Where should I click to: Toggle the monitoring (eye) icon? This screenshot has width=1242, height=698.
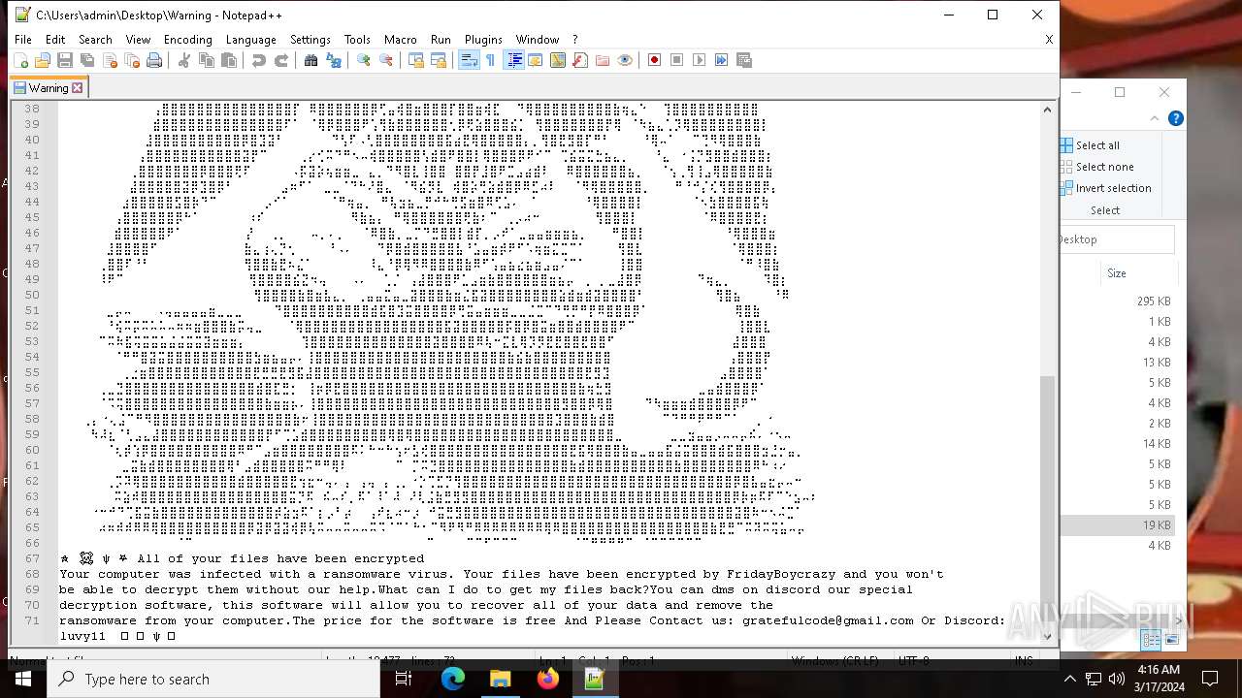click(625, 60)
